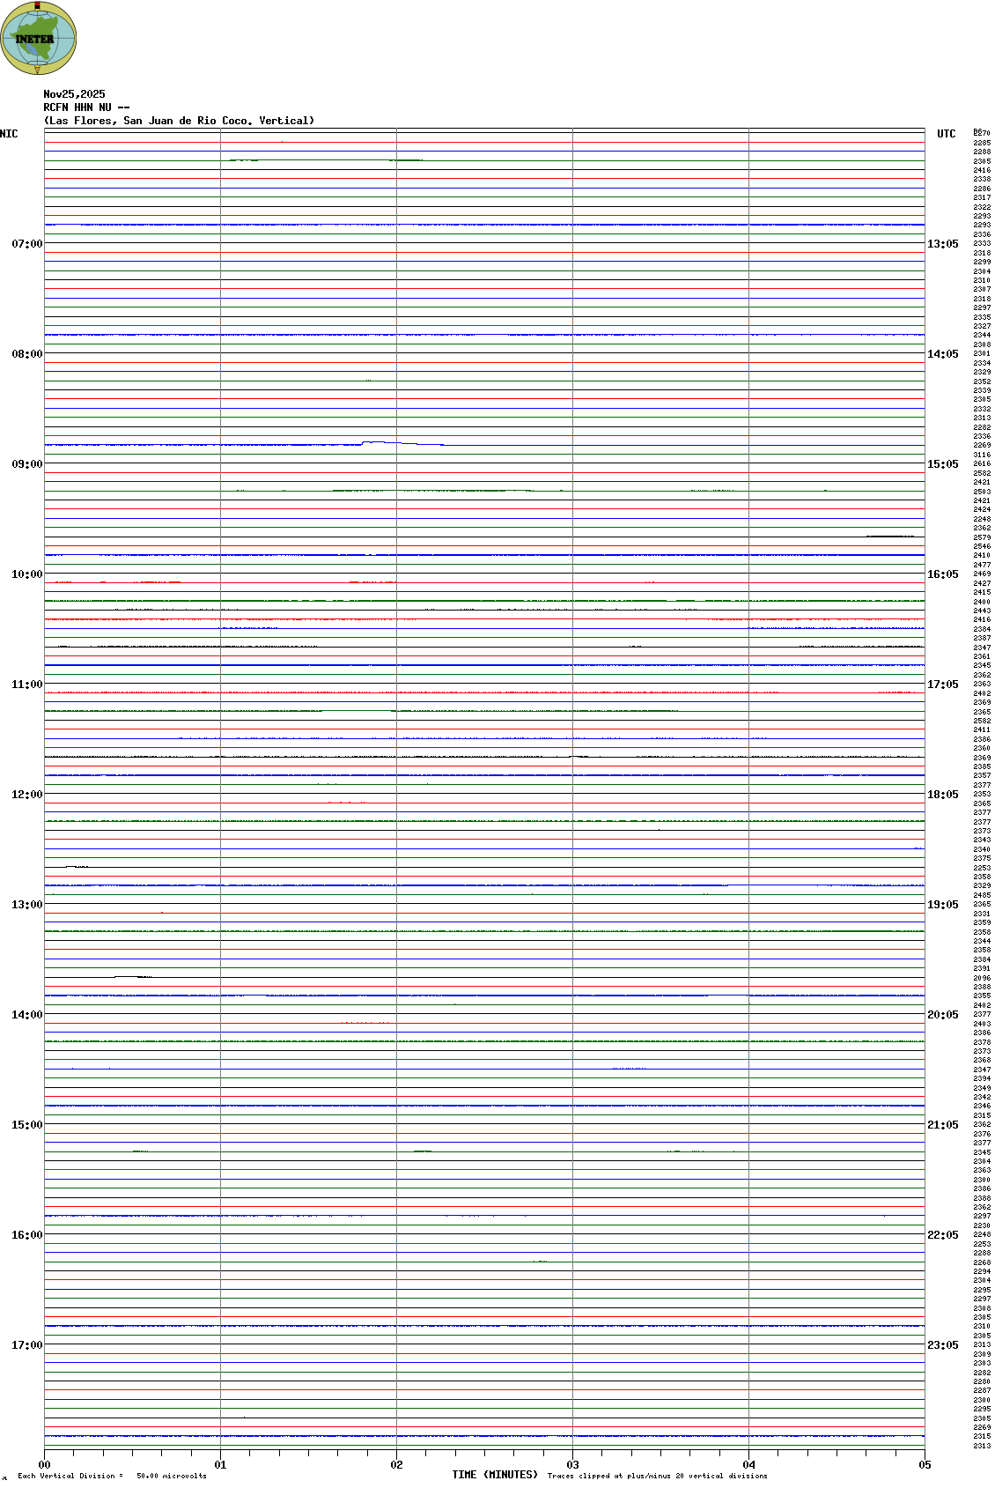
Task: Click the raised blue trace bump before 09:00
Action: click(x=380, y=442)
